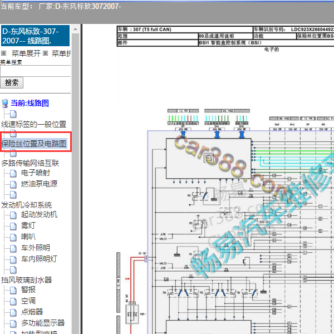Click page icon next to 燃油泵电源

coord(13,184)
